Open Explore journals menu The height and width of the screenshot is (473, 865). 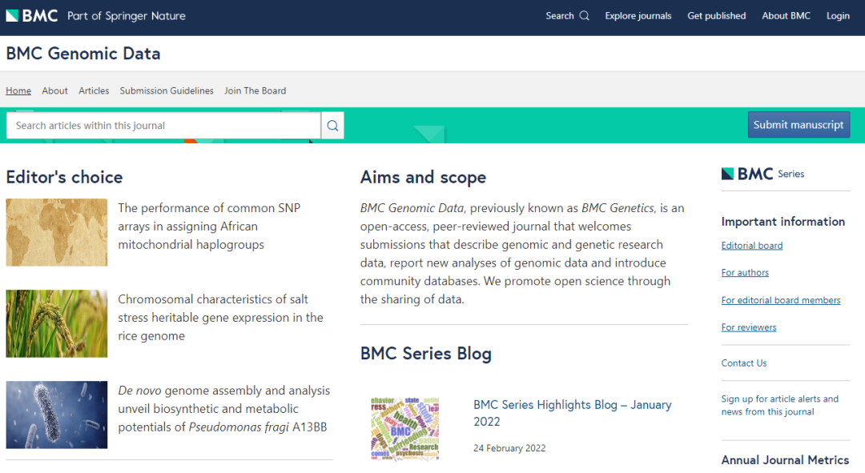tap(638, 16)
